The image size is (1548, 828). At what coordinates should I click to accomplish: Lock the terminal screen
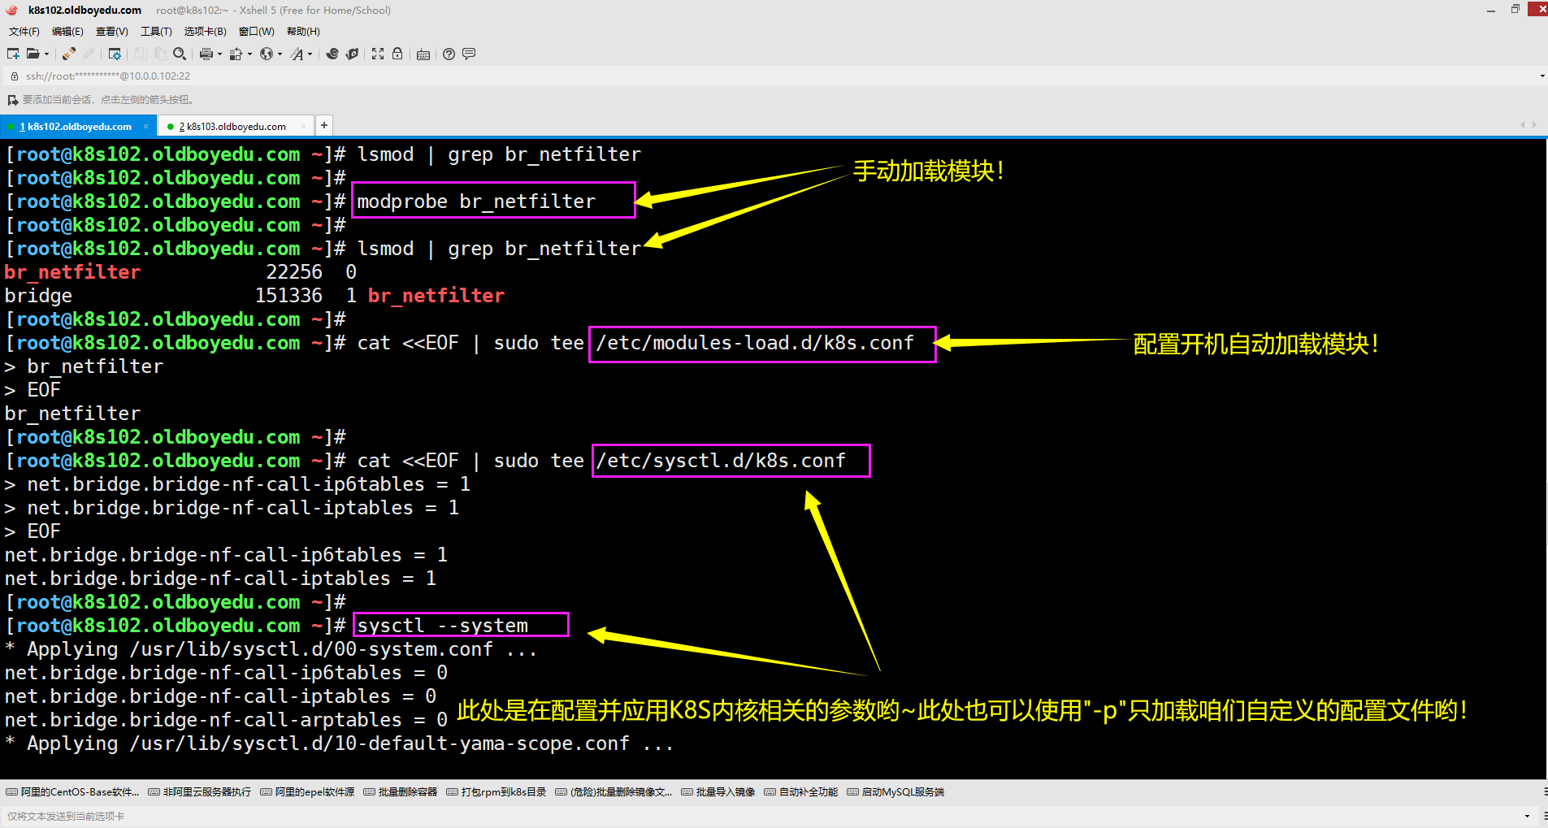click(x=397, y=54)
